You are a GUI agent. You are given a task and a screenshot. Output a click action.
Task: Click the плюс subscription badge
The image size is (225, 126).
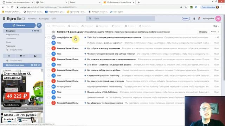point(186,19)
